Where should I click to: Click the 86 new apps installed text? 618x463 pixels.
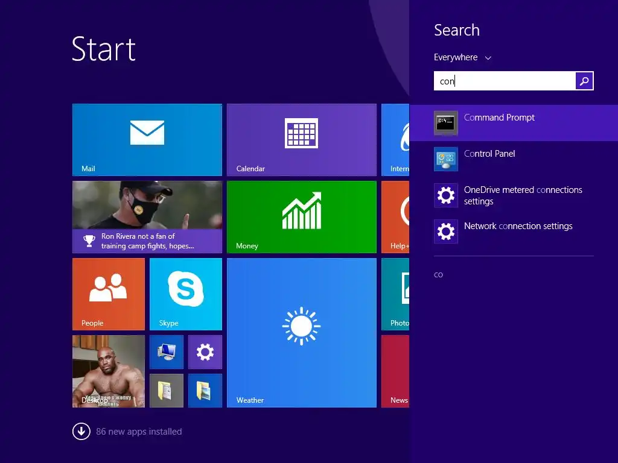pyautogui.click(x=139, y=432)
